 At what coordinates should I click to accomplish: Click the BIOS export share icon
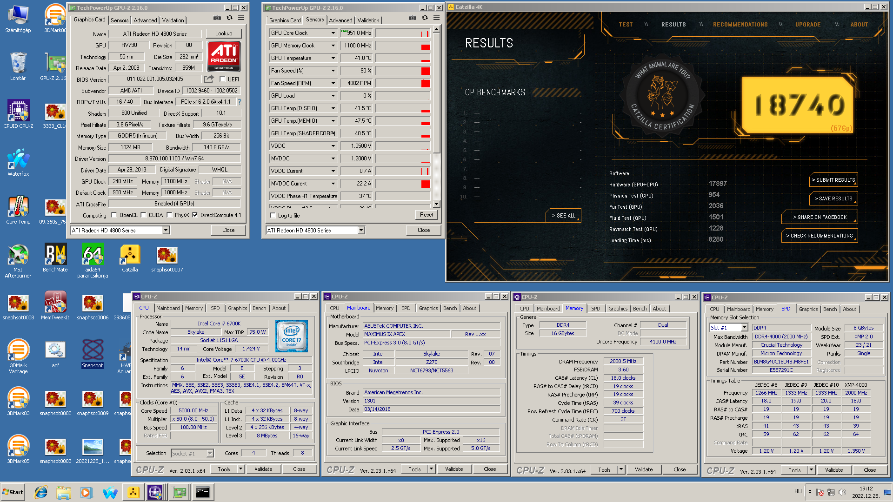coord(209,79)
